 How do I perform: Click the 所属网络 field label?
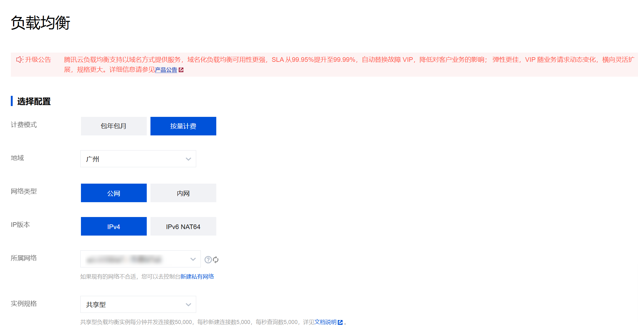24,258
